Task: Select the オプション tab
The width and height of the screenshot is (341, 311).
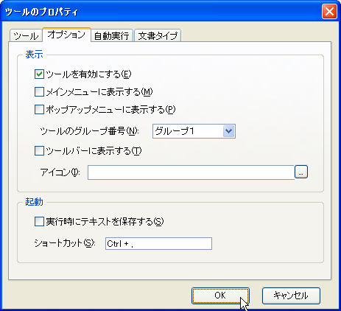Action: pos(66,35)
